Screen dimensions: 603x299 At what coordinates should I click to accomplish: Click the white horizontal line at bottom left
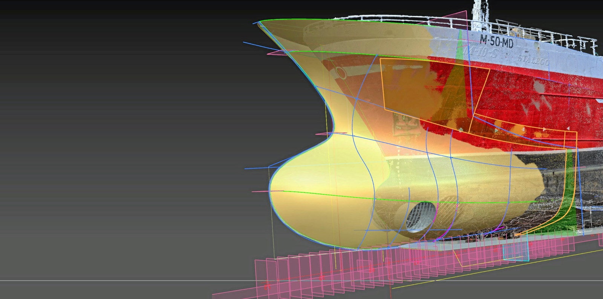point(113,280)
